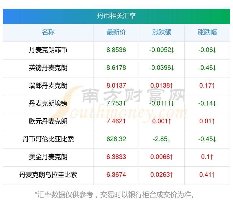The width and height of the screenshot is (233, 204).
Task: Click the 丹币相关汇率 table title
Action: (x=116, y=16)
